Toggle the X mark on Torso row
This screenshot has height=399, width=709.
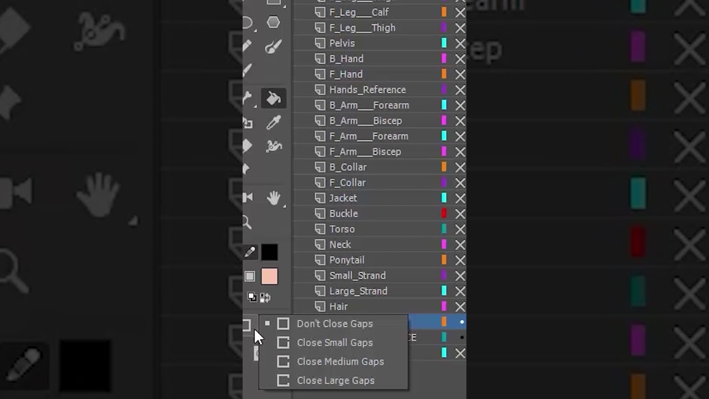point(460,229)
